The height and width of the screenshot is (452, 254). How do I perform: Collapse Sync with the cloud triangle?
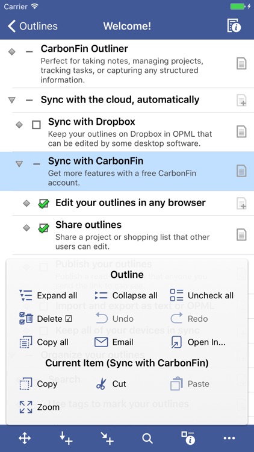12,100
